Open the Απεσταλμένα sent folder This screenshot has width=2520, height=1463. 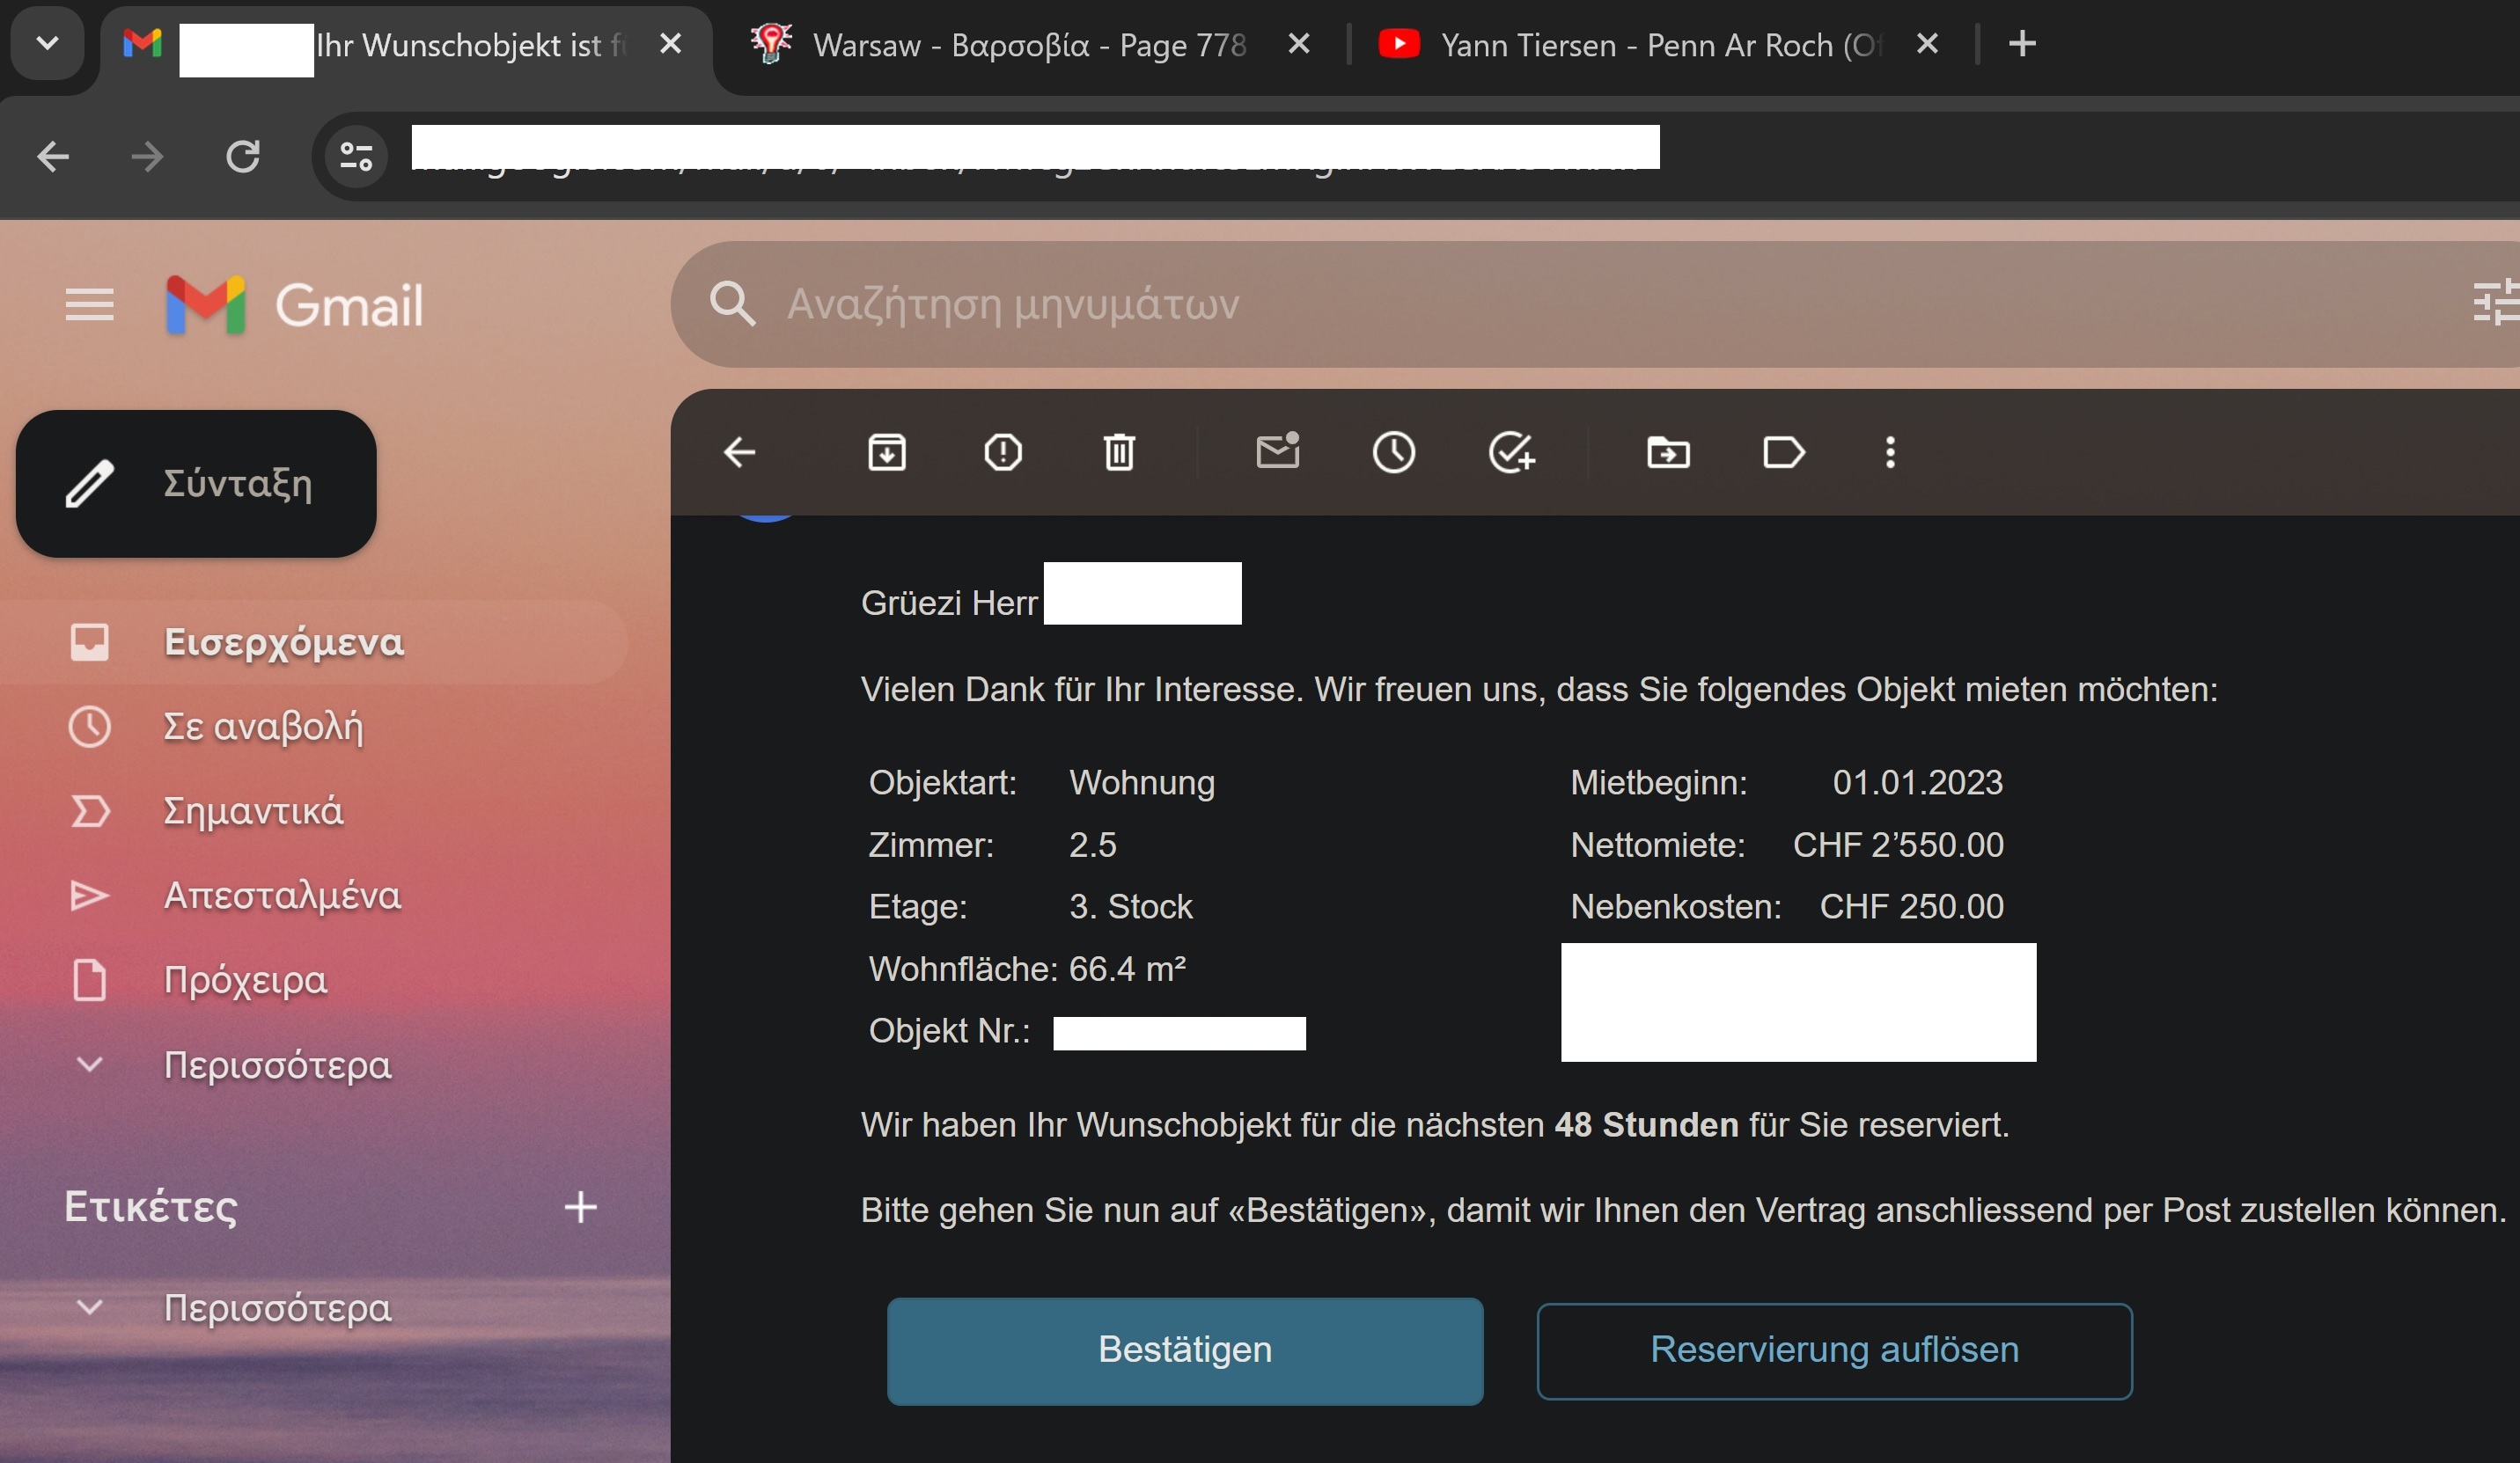click(x=314, y=896)
